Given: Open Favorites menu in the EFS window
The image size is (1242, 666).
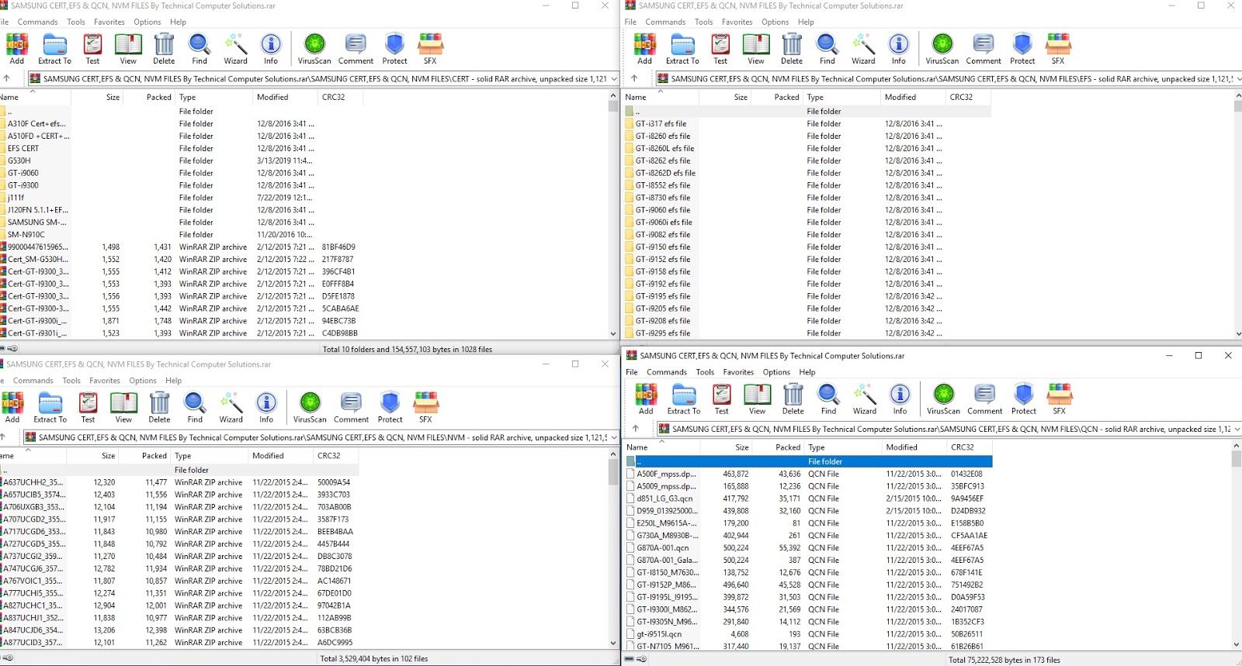Looking at the screenshot, I should coord(737,22).
